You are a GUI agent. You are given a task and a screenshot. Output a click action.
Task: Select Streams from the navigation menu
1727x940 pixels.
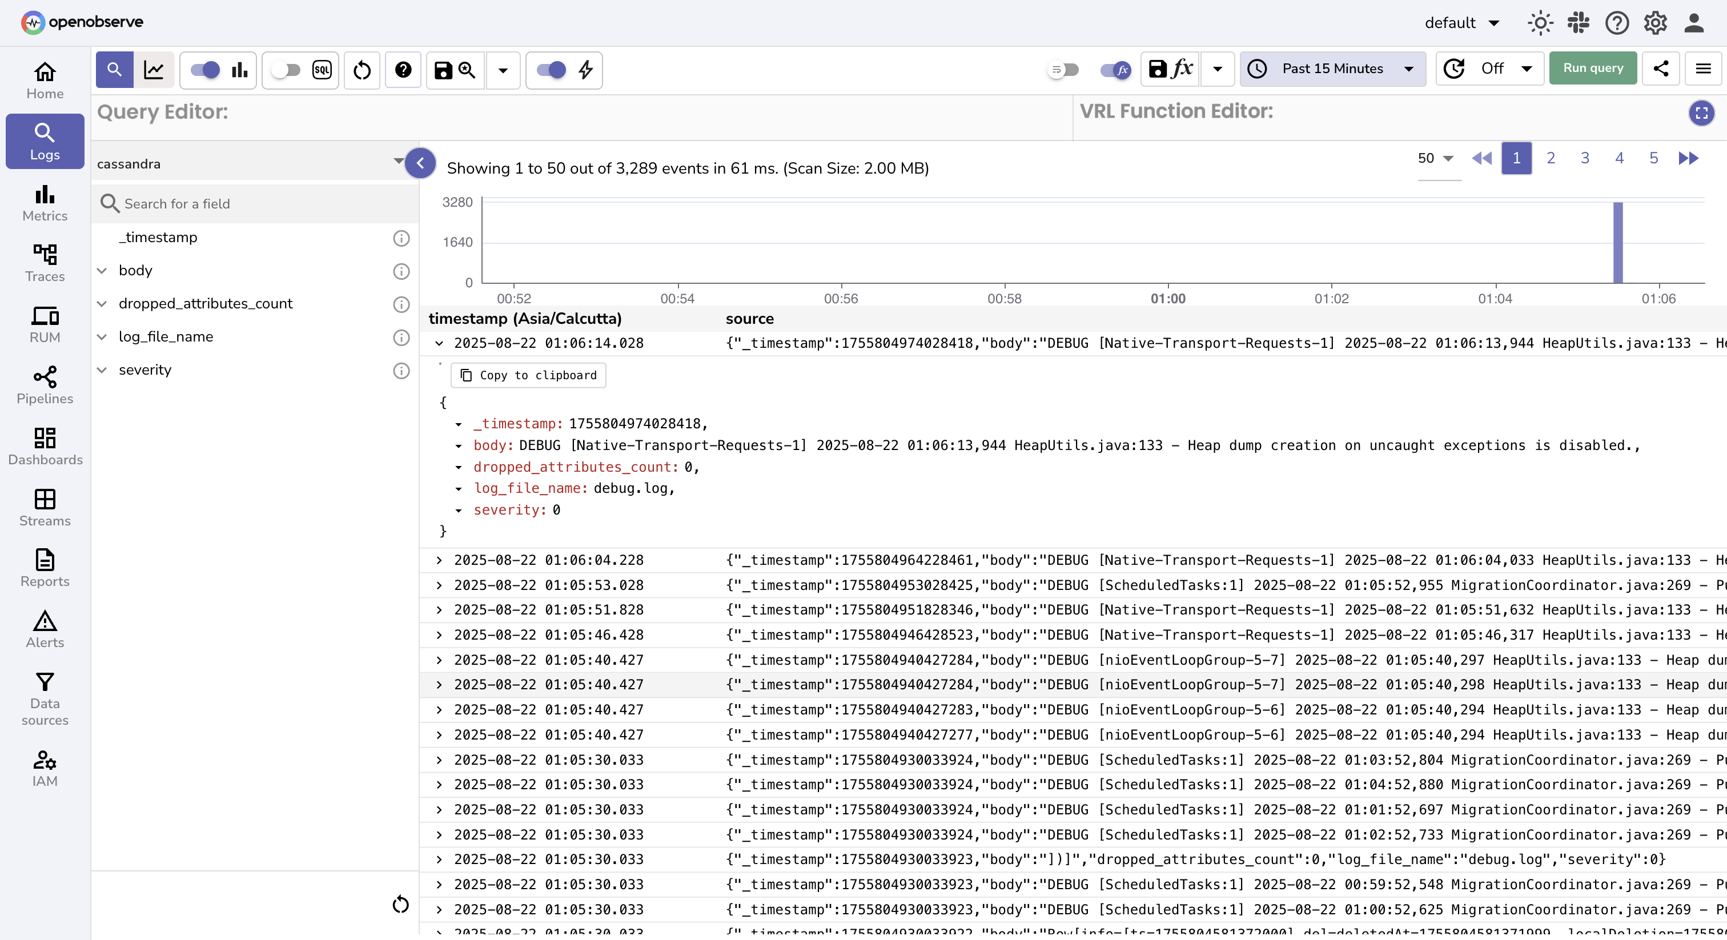tap(45, 509)
